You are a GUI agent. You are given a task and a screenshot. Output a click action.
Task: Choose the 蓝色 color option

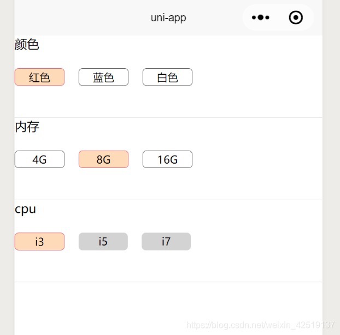tap(103, 77)
